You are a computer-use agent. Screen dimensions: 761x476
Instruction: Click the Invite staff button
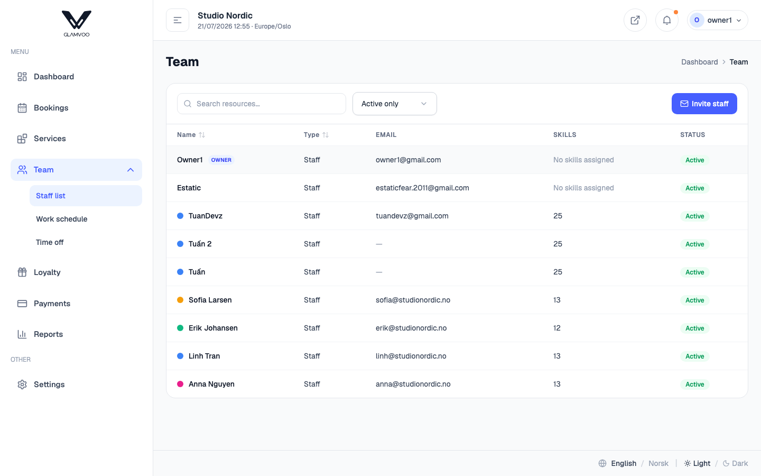[x=704, y=104]
